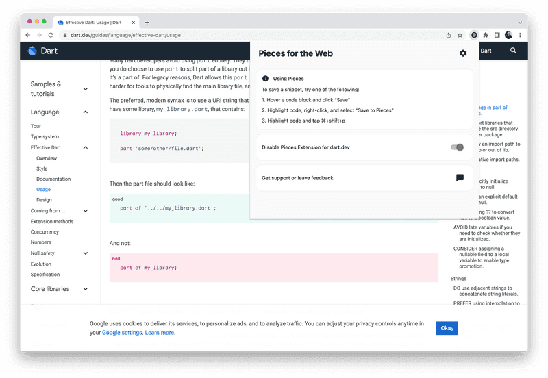The image size is (548, 378).
Task: Open Documentation in the sidebar
Action: (x=53, y=179)
